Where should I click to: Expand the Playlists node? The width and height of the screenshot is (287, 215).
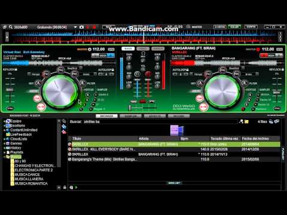[x=4, y=152]
